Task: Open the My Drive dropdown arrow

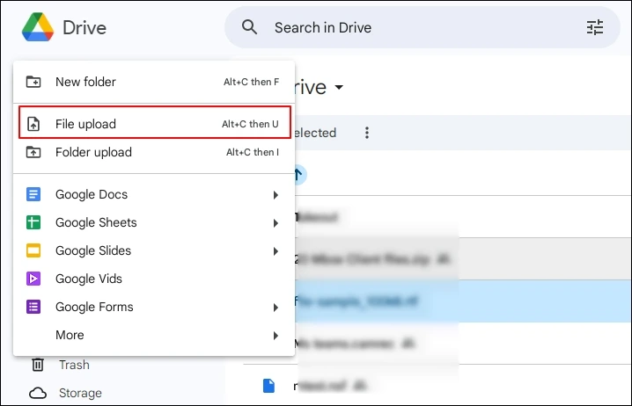Action: pos(339,87)
